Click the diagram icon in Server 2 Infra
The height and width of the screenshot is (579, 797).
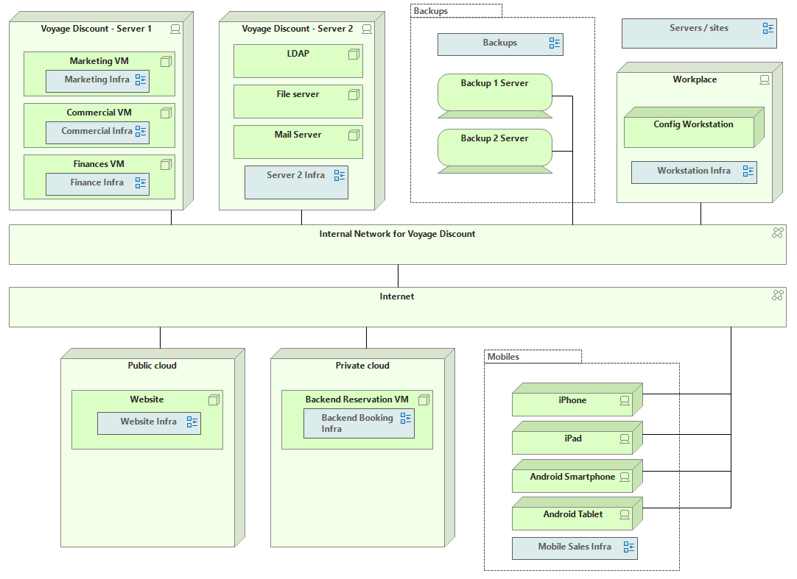coord(340,176)
